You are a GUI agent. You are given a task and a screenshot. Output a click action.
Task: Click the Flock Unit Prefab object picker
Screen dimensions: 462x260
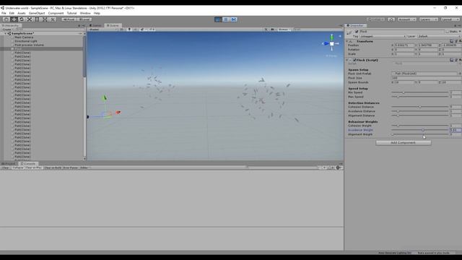pos(460,74)
